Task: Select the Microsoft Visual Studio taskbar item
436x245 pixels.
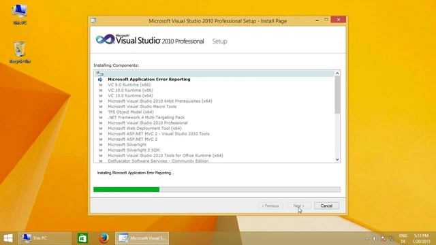Action: [x=142, y=238]
